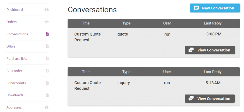Click the Downloads file icon
Viewport: 244px width, 112px height.
tap(47, 95)
